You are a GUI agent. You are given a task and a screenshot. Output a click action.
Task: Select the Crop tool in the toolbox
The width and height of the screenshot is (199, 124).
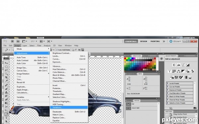click(6, 77)
